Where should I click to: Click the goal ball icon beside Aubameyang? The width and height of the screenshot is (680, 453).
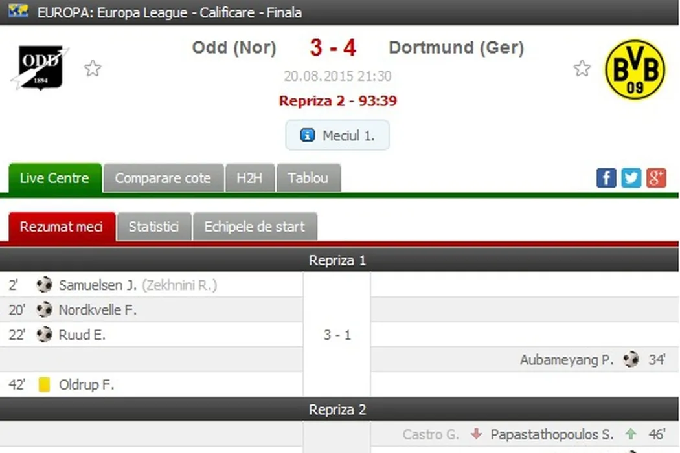point(631,360)
